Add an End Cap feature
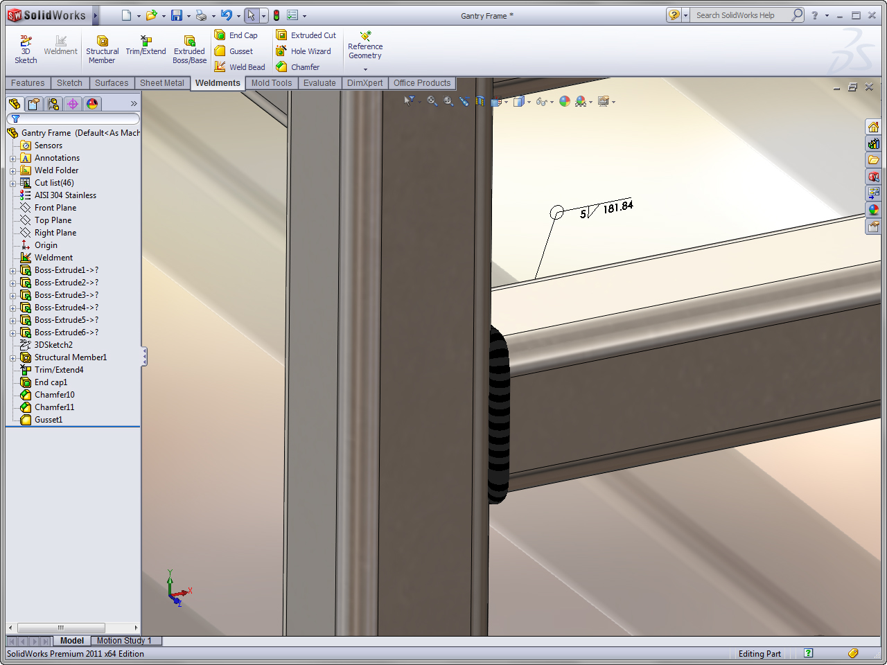Image resolution: width=887 pixels, height=665 pixels. coord(236,35)
